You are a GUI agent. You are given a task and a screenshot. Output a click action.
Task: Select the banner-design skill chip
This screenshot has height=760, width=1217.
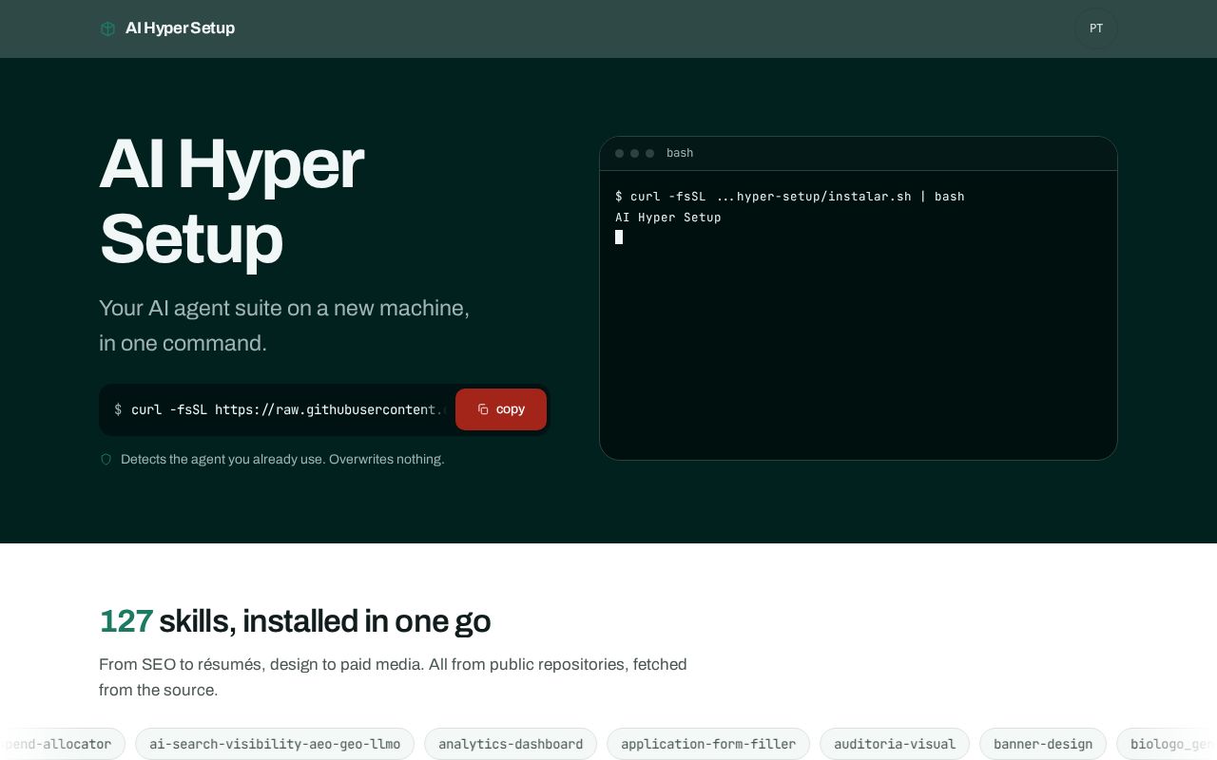[x=1043, y=744]
